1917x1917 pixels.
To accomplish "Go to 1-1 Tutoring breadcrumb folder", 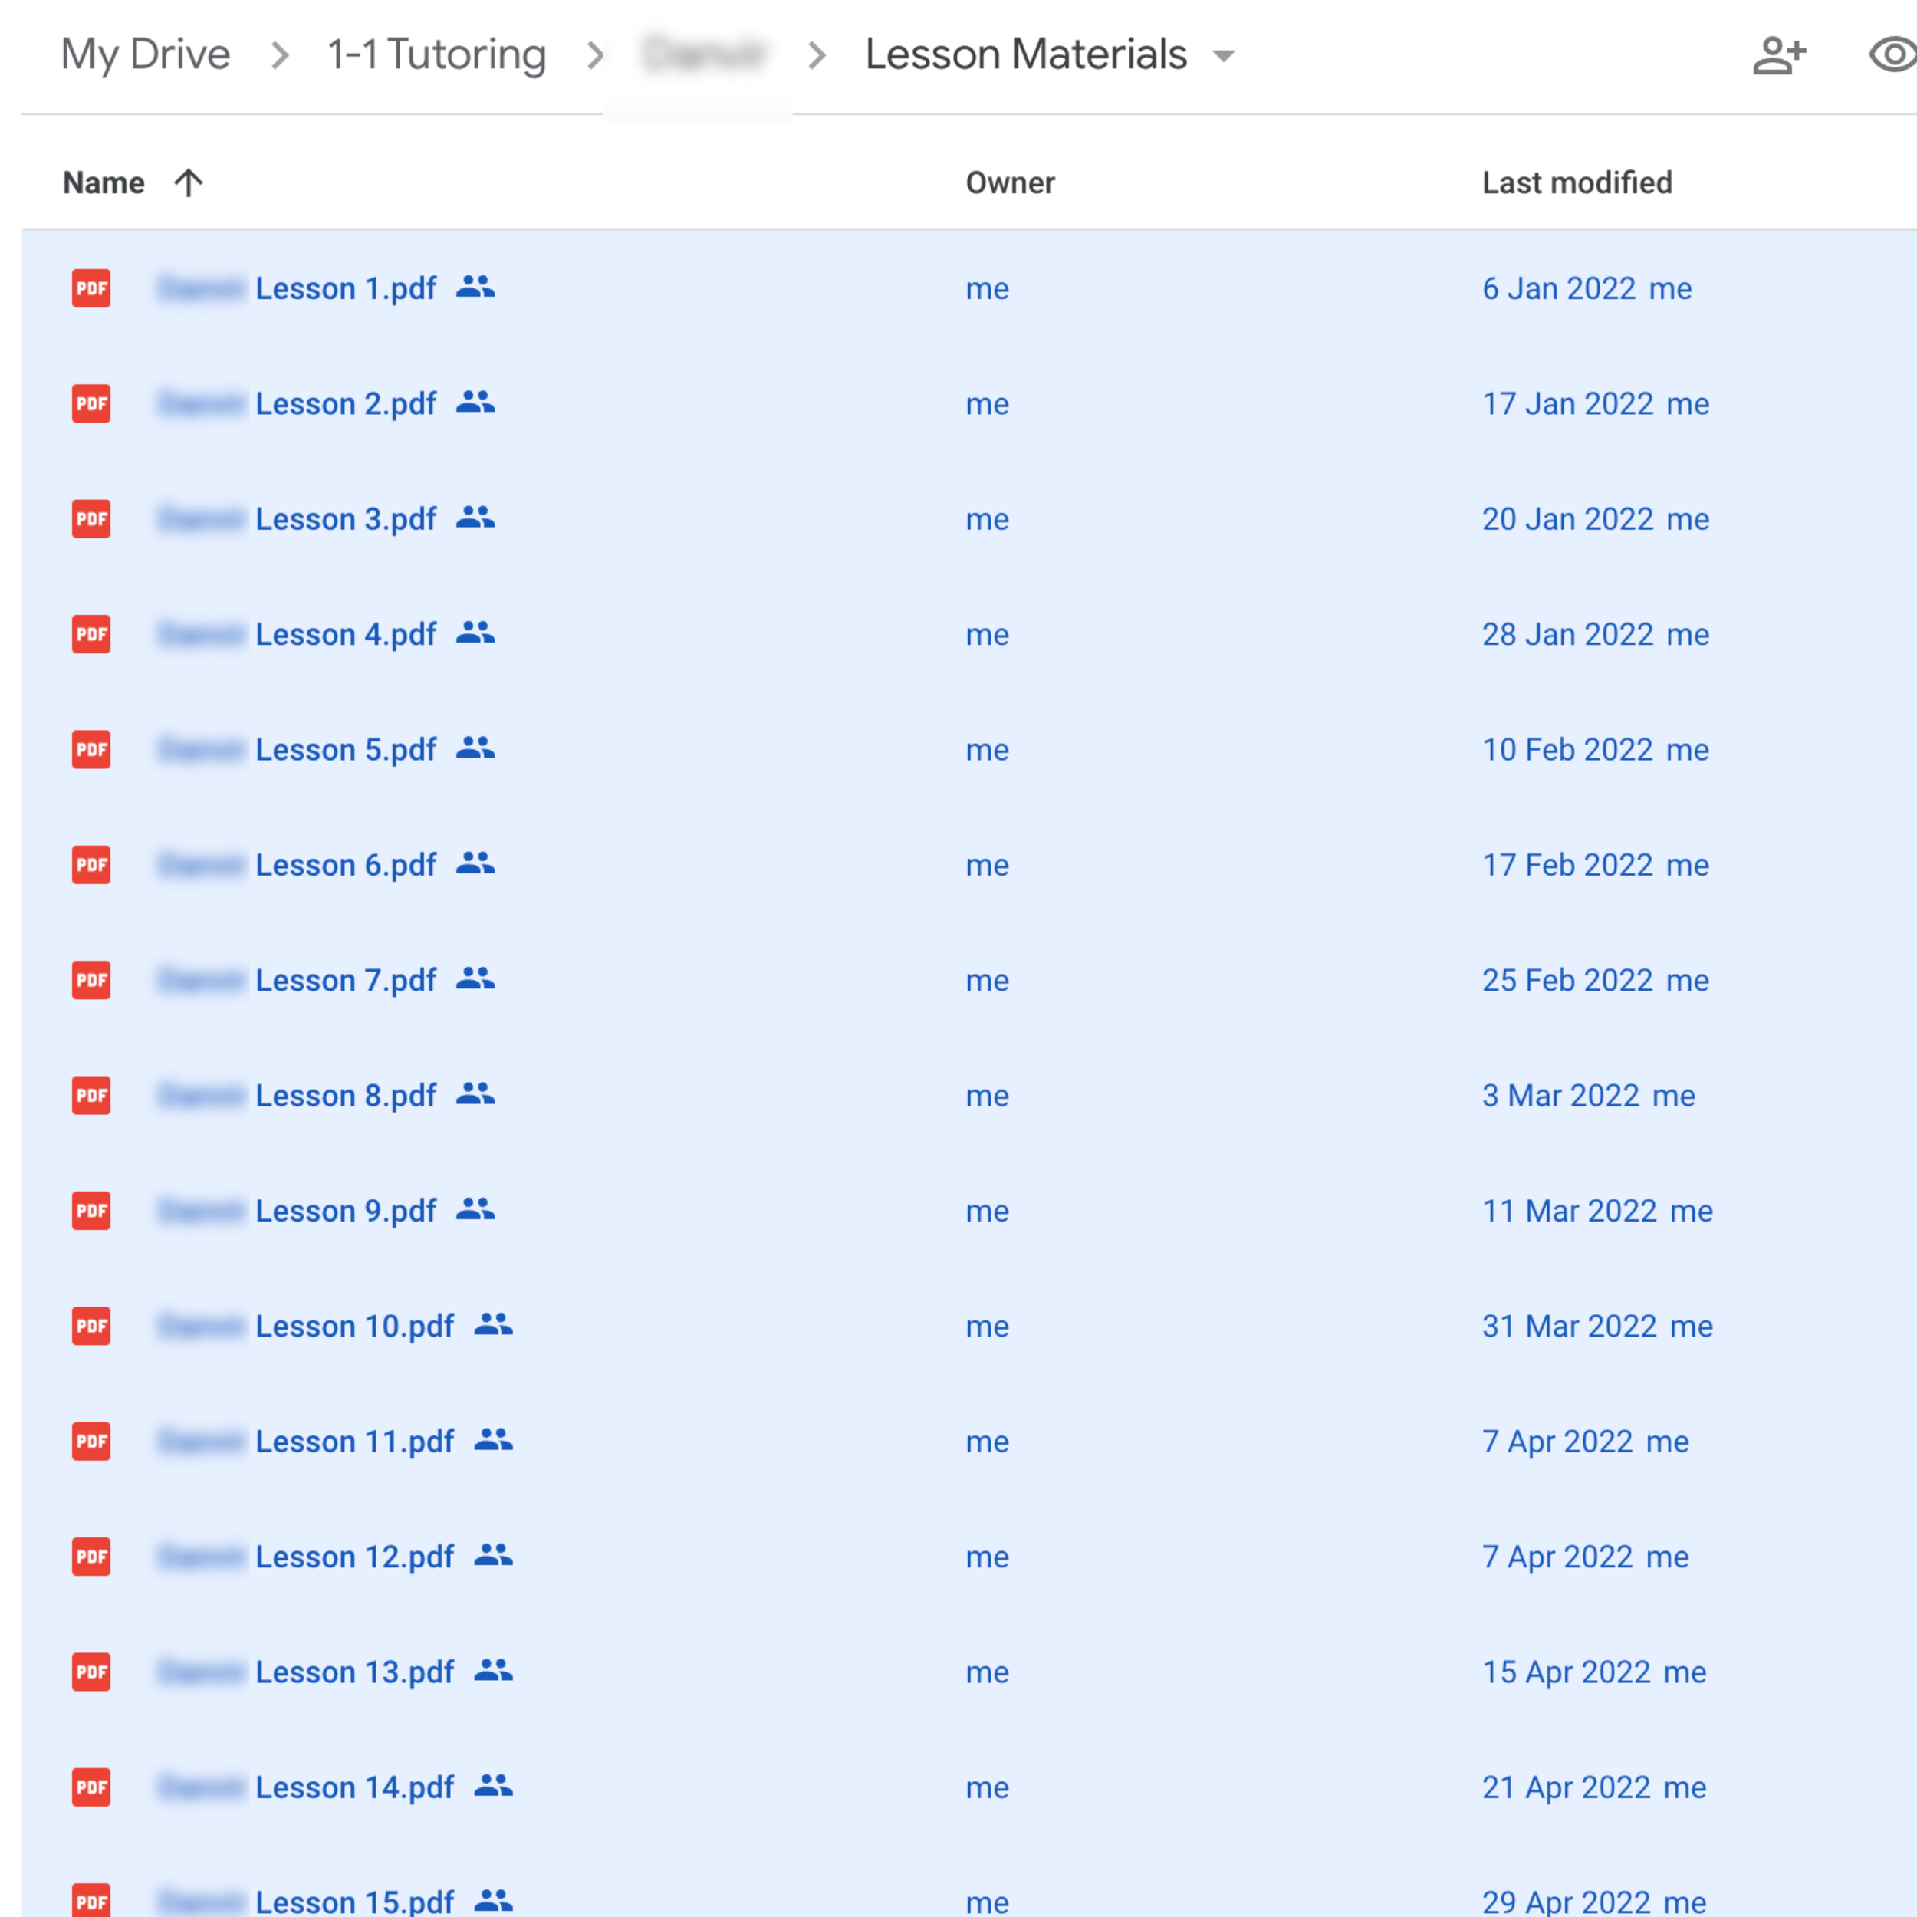I will [x=436, y=54].
